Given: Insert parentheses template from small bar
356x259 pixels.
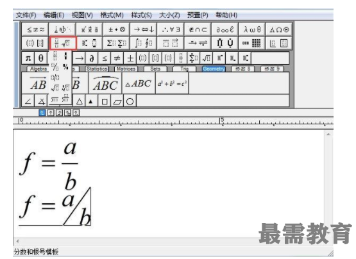Looking at the screenshot, I should 142,58.
